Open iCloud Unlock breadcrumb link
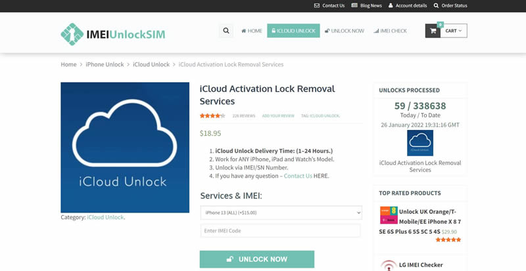 tap(151, 64)
